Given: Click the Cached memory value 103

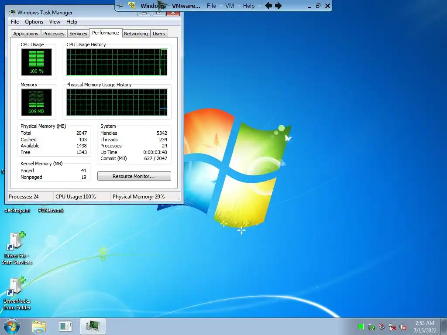Looking at the screenshot, I should click(x=83, y=140).
